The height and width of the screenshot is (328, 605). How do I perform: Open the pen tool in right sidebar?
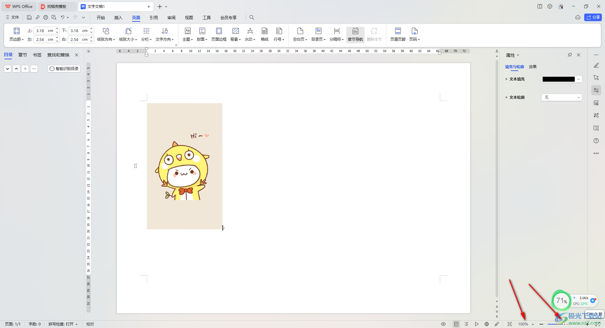pos(596,65)
